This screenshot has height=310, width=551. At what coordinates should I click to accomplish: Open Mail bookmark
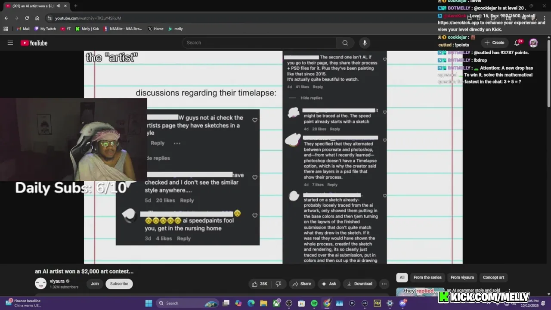(23, 29)
